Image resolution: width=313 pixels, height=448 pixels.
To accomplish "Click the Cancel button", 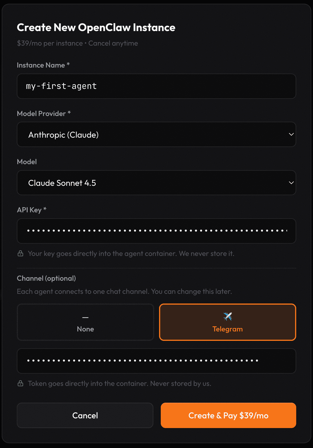I will click(85, 415).
